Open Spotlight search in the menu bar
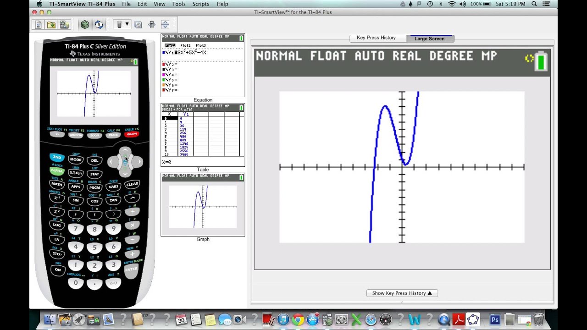 pyautogui.click(x=534, y=4)
